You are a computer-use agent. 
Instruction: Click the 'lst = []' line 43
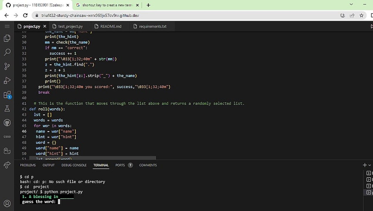(x=43, y=115)
